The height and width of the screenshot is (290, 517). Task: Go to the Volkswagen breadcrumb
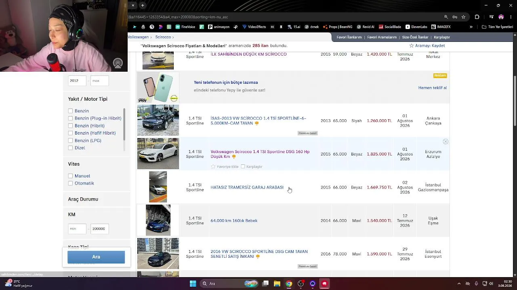[138, 37]
